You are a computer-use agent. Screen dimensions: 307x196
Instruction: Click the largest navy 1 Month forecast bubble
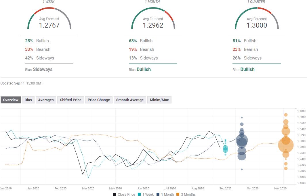click(242, 140)
